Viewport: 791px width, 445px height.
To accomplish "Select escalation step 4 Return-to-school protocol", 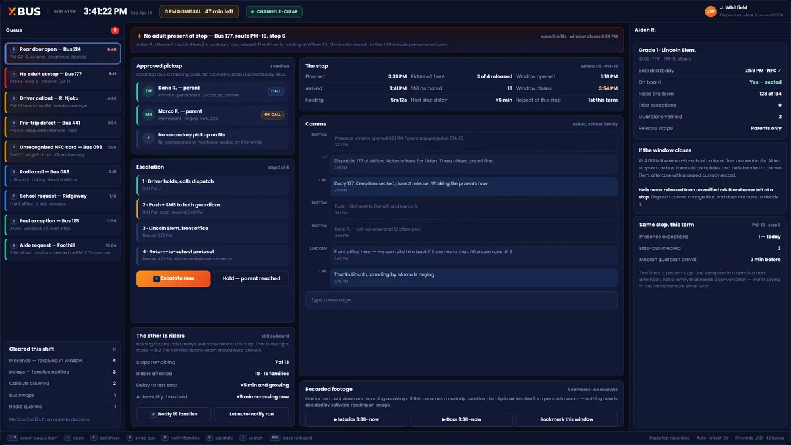I will 212,254.
